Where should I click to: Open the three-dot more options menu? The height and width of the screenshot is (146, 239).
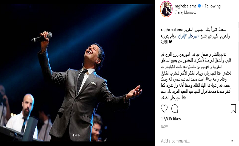pyautogui.click(x=233, y=141)
